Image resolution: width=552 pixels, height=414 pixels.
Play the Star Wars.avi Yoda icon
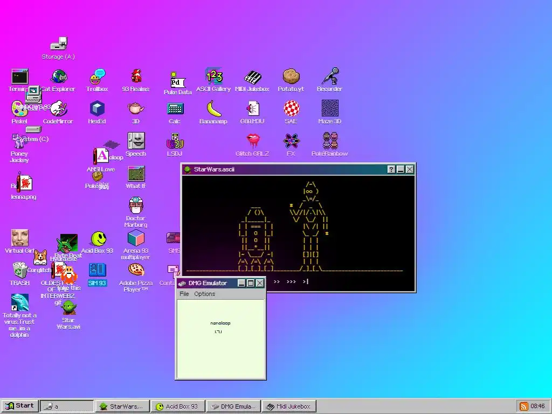[68, 308]
